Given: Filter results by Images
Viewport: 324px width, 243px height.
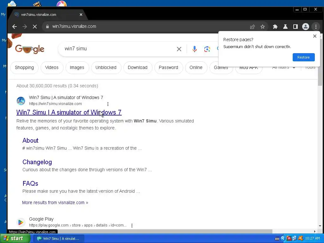Looking at the screenshot, I should [x=77, y=68].
